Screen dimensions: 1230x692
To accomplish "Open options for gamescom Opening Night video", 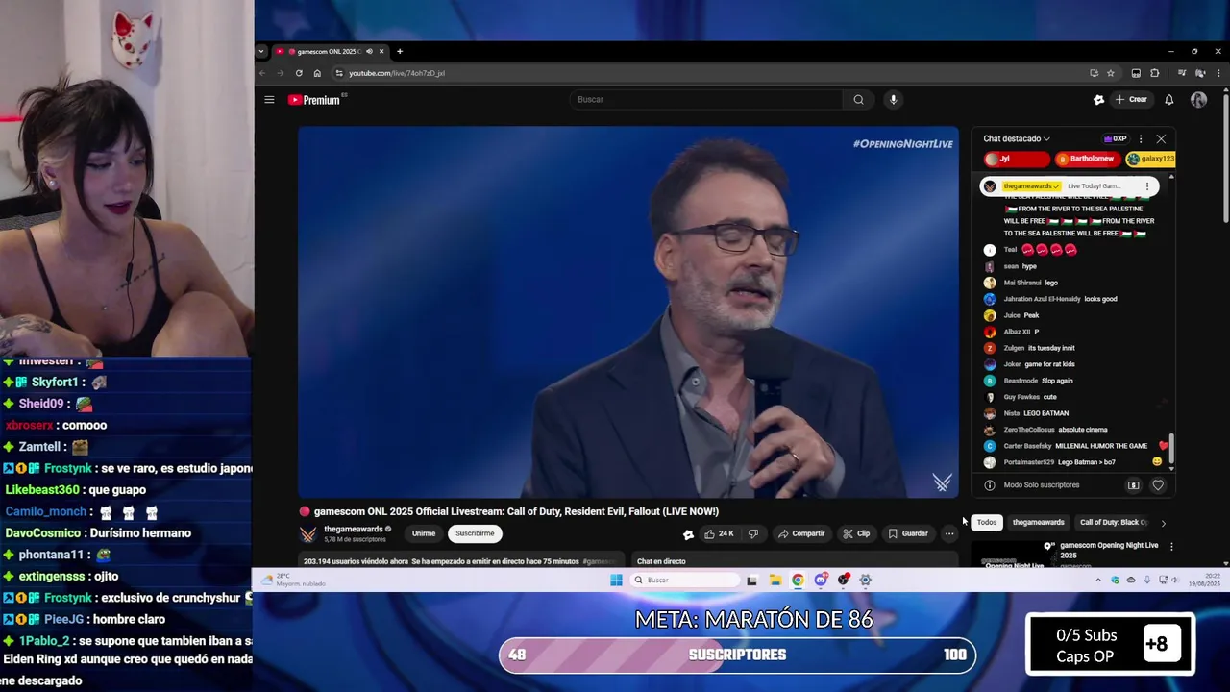I will coord(1171,547).
